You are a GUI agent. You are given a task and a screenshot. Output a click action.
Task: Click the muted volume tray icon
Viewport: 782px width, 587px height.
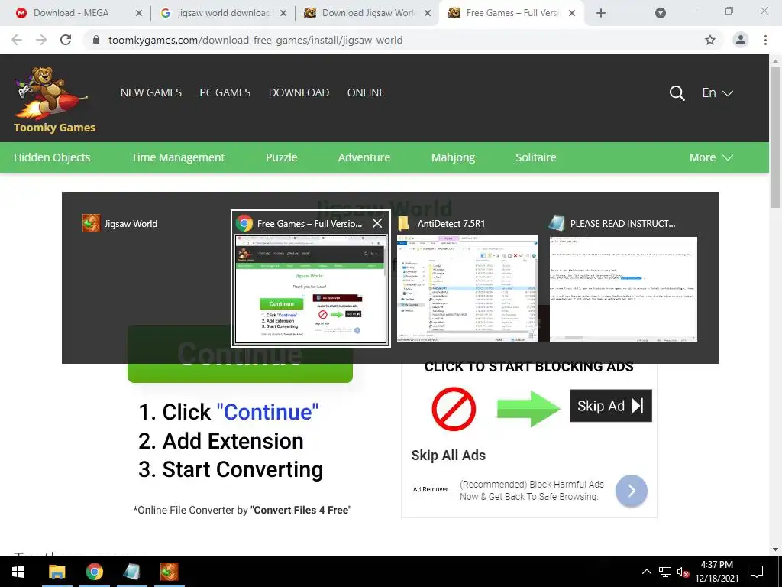coord(683,572)
